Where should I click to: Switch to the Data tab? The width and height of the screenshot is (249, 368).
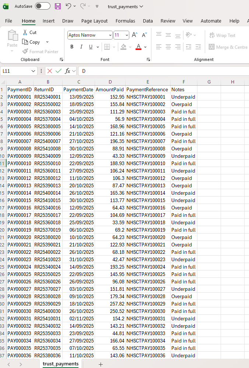tap(148, 21)
